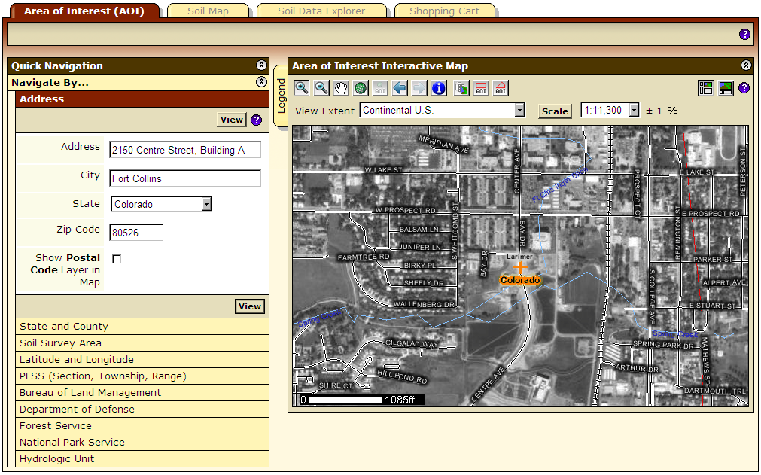Screen dimensions: 761x475
Task: Click the W PROSPECT RD label on map
Action: pos(406,210)
